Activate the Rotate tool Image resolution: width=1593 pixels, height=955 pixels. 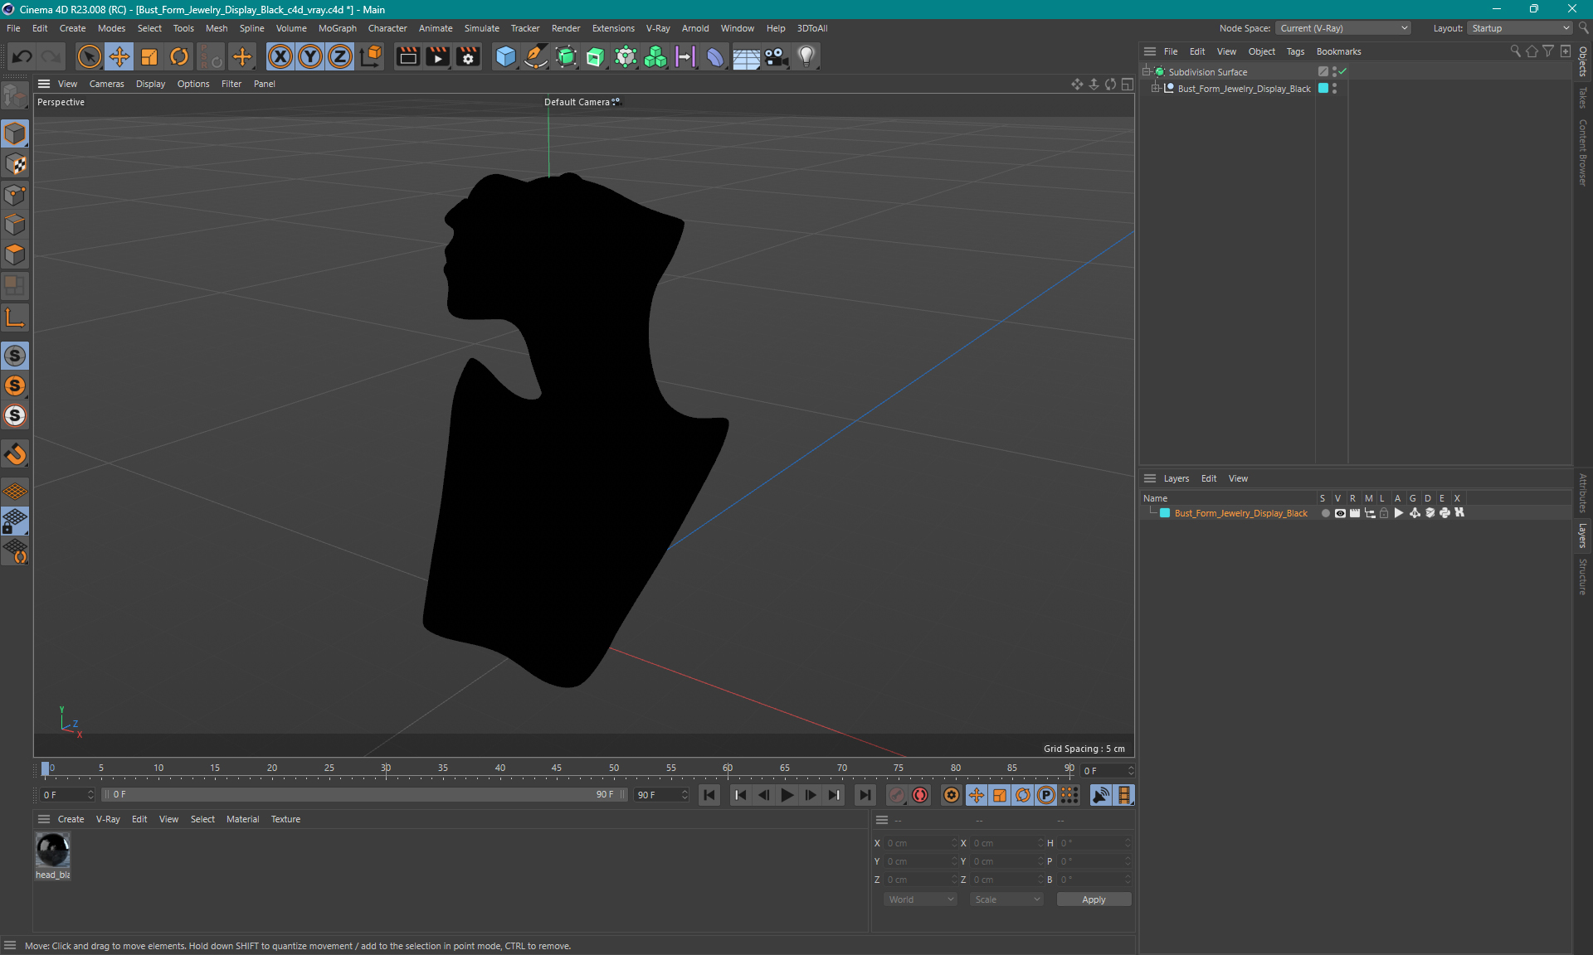pos(179,56)
